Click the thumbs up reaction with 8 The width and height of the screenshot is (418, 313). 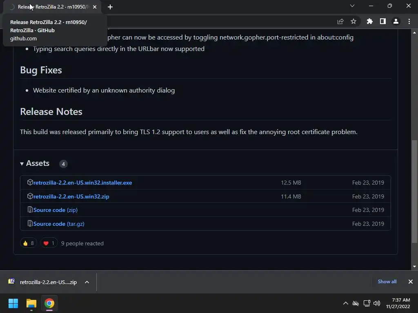tap(29, 243)
